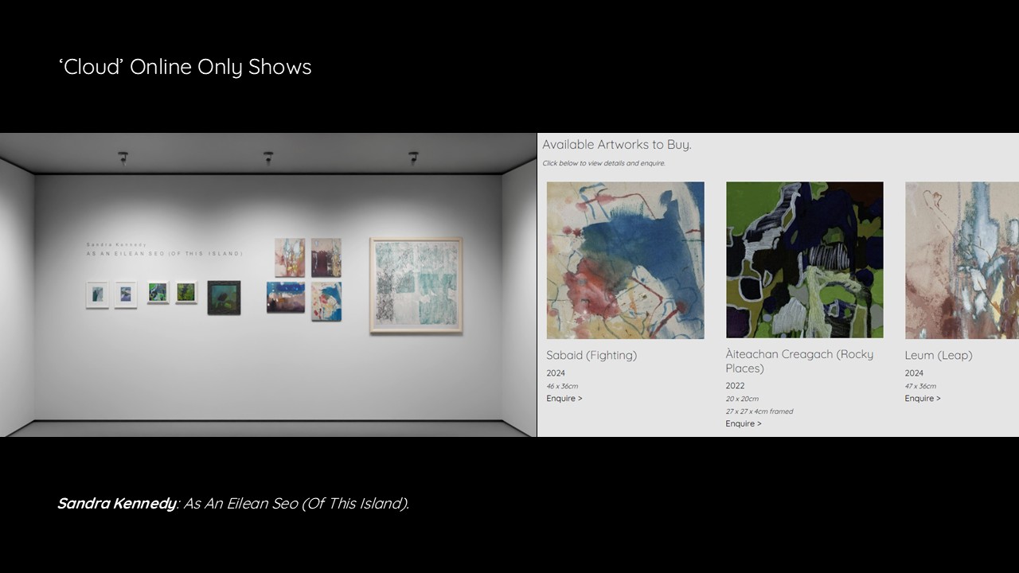1019x573 pixels.
Task: Open the Sabaid (Fighting) artwork image
Action: 625,260
